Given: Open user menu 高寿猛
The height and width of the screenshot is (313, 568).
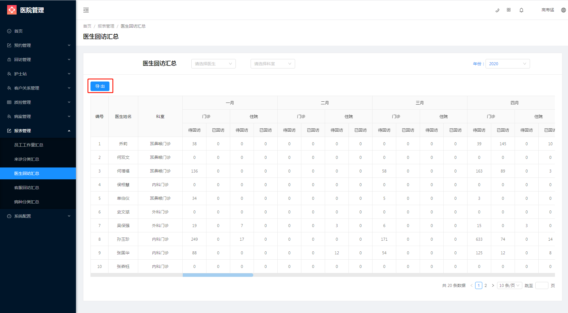Looking at the screenshot, I should (x=548, y=10).
